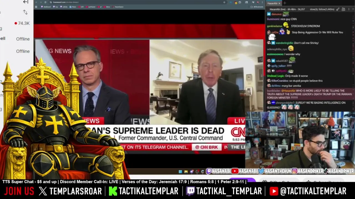Screen dimensions: 355x199
Task: Click username wanderingidle in chat
Action: click(x=284, y=43)
